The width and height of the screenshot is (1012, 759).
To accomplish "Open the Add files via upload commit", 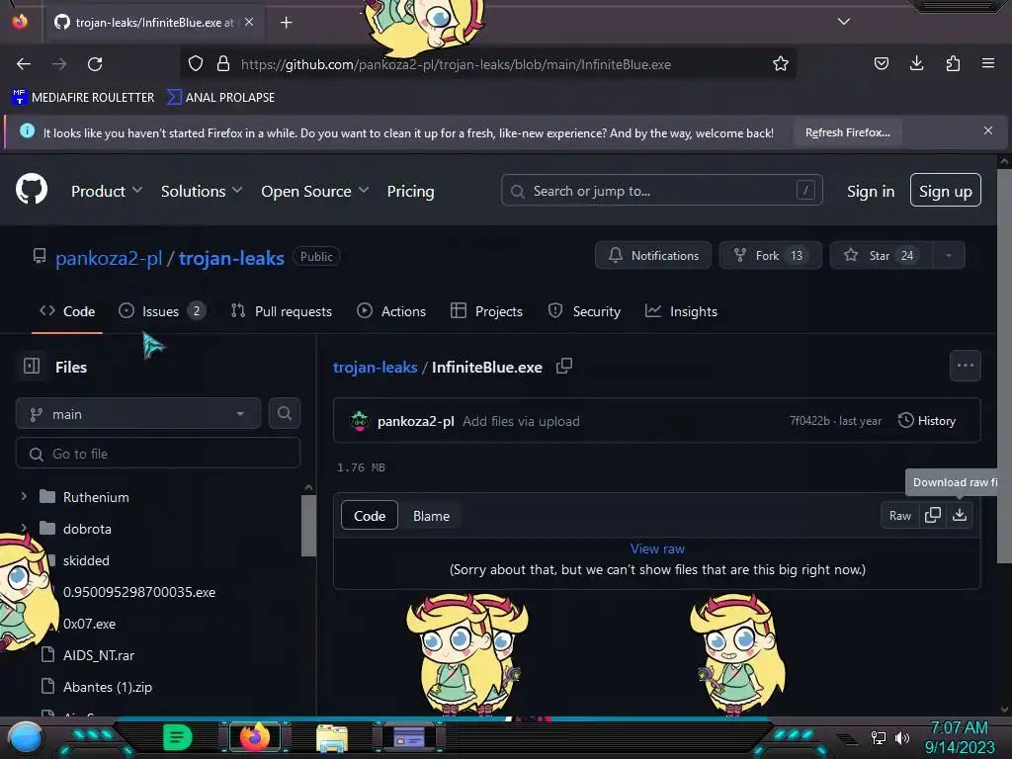I will [521, 421].
